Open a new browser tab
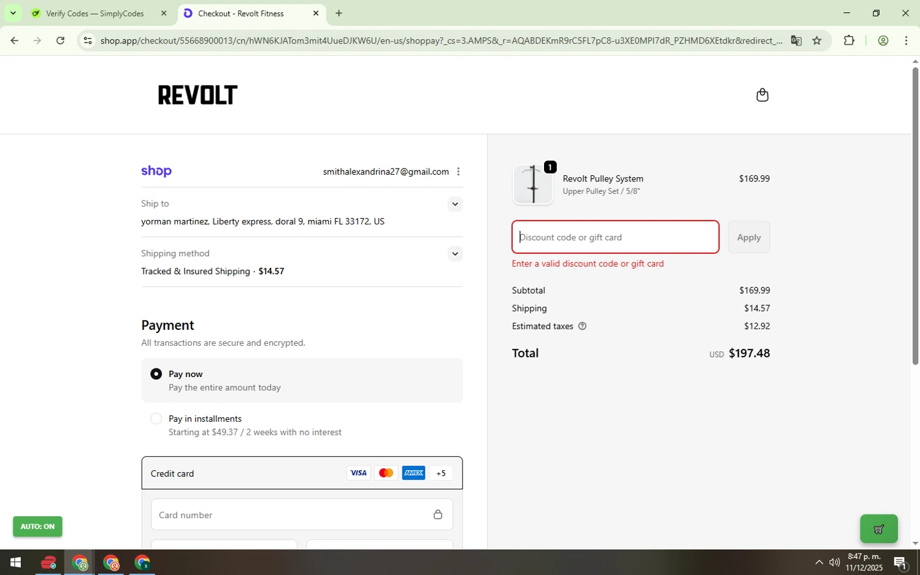Screen dimensions: 920x575 pos(339,13)
